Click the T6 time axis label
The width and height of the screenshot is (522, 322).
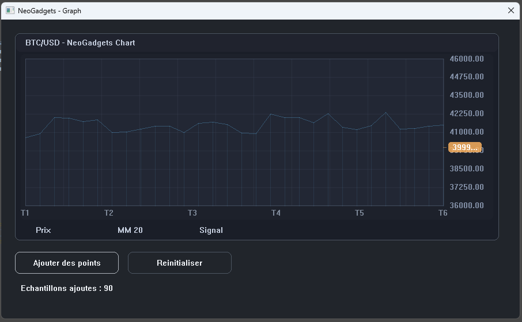click(x=442, y=213)
